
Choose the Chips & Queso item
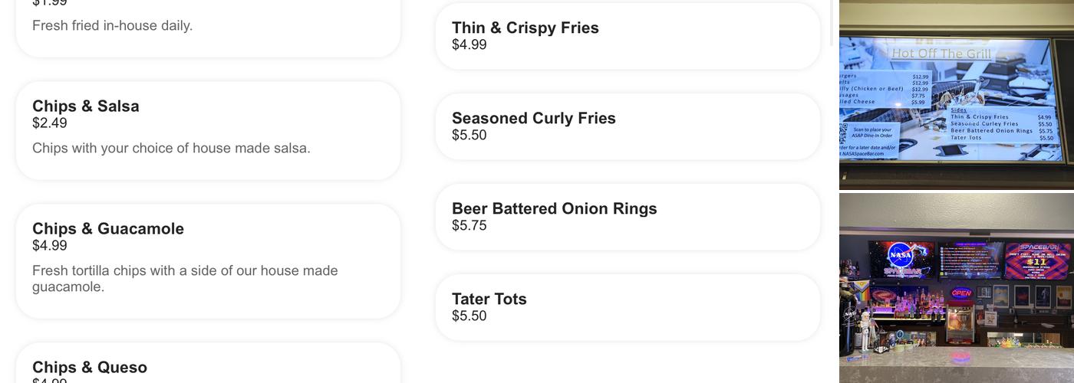click(90, 368)
